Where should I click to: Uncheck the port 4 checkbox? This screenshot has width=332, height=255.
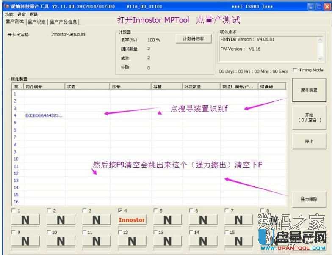[x=120, y=211]
